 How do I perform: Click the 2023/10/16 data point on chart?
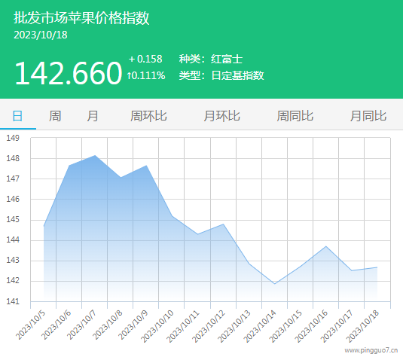pyautogui.click(x=326, y=246)
